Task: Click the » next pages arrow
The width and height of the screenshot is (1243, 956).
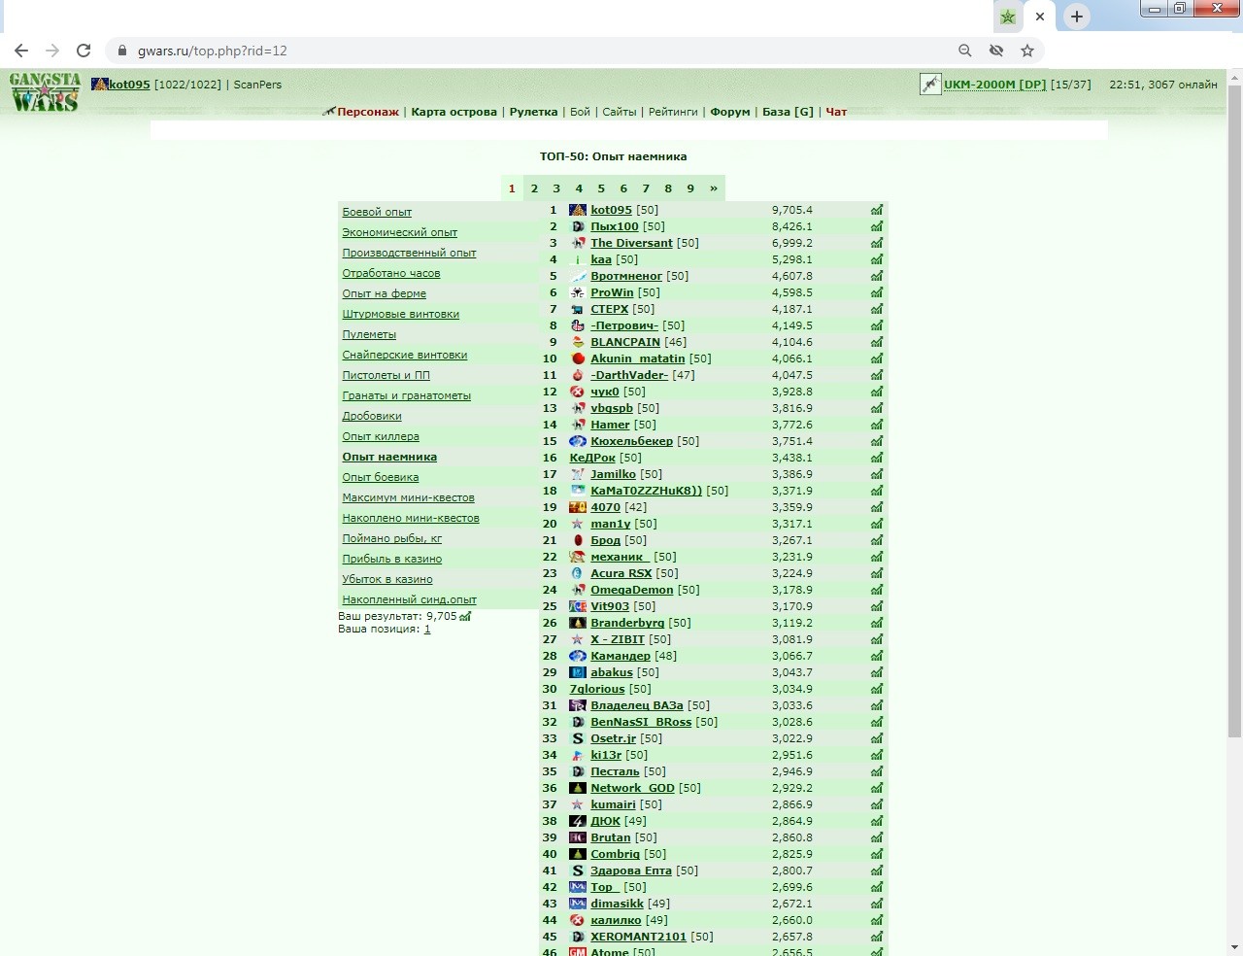Action: click(x=714, y=188)
